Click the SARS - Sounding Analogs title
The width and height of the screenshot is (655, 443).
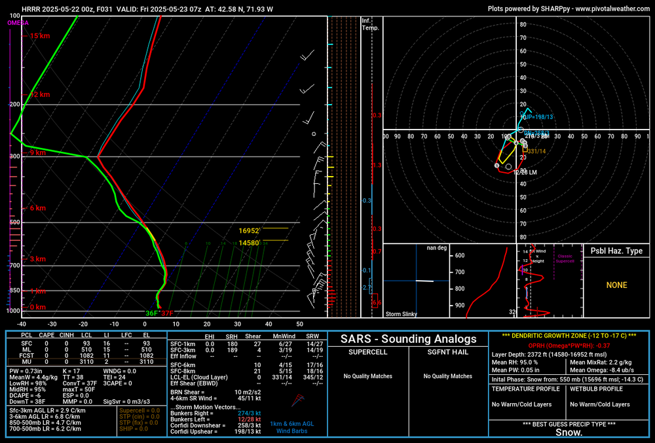[x=408, y=339]
